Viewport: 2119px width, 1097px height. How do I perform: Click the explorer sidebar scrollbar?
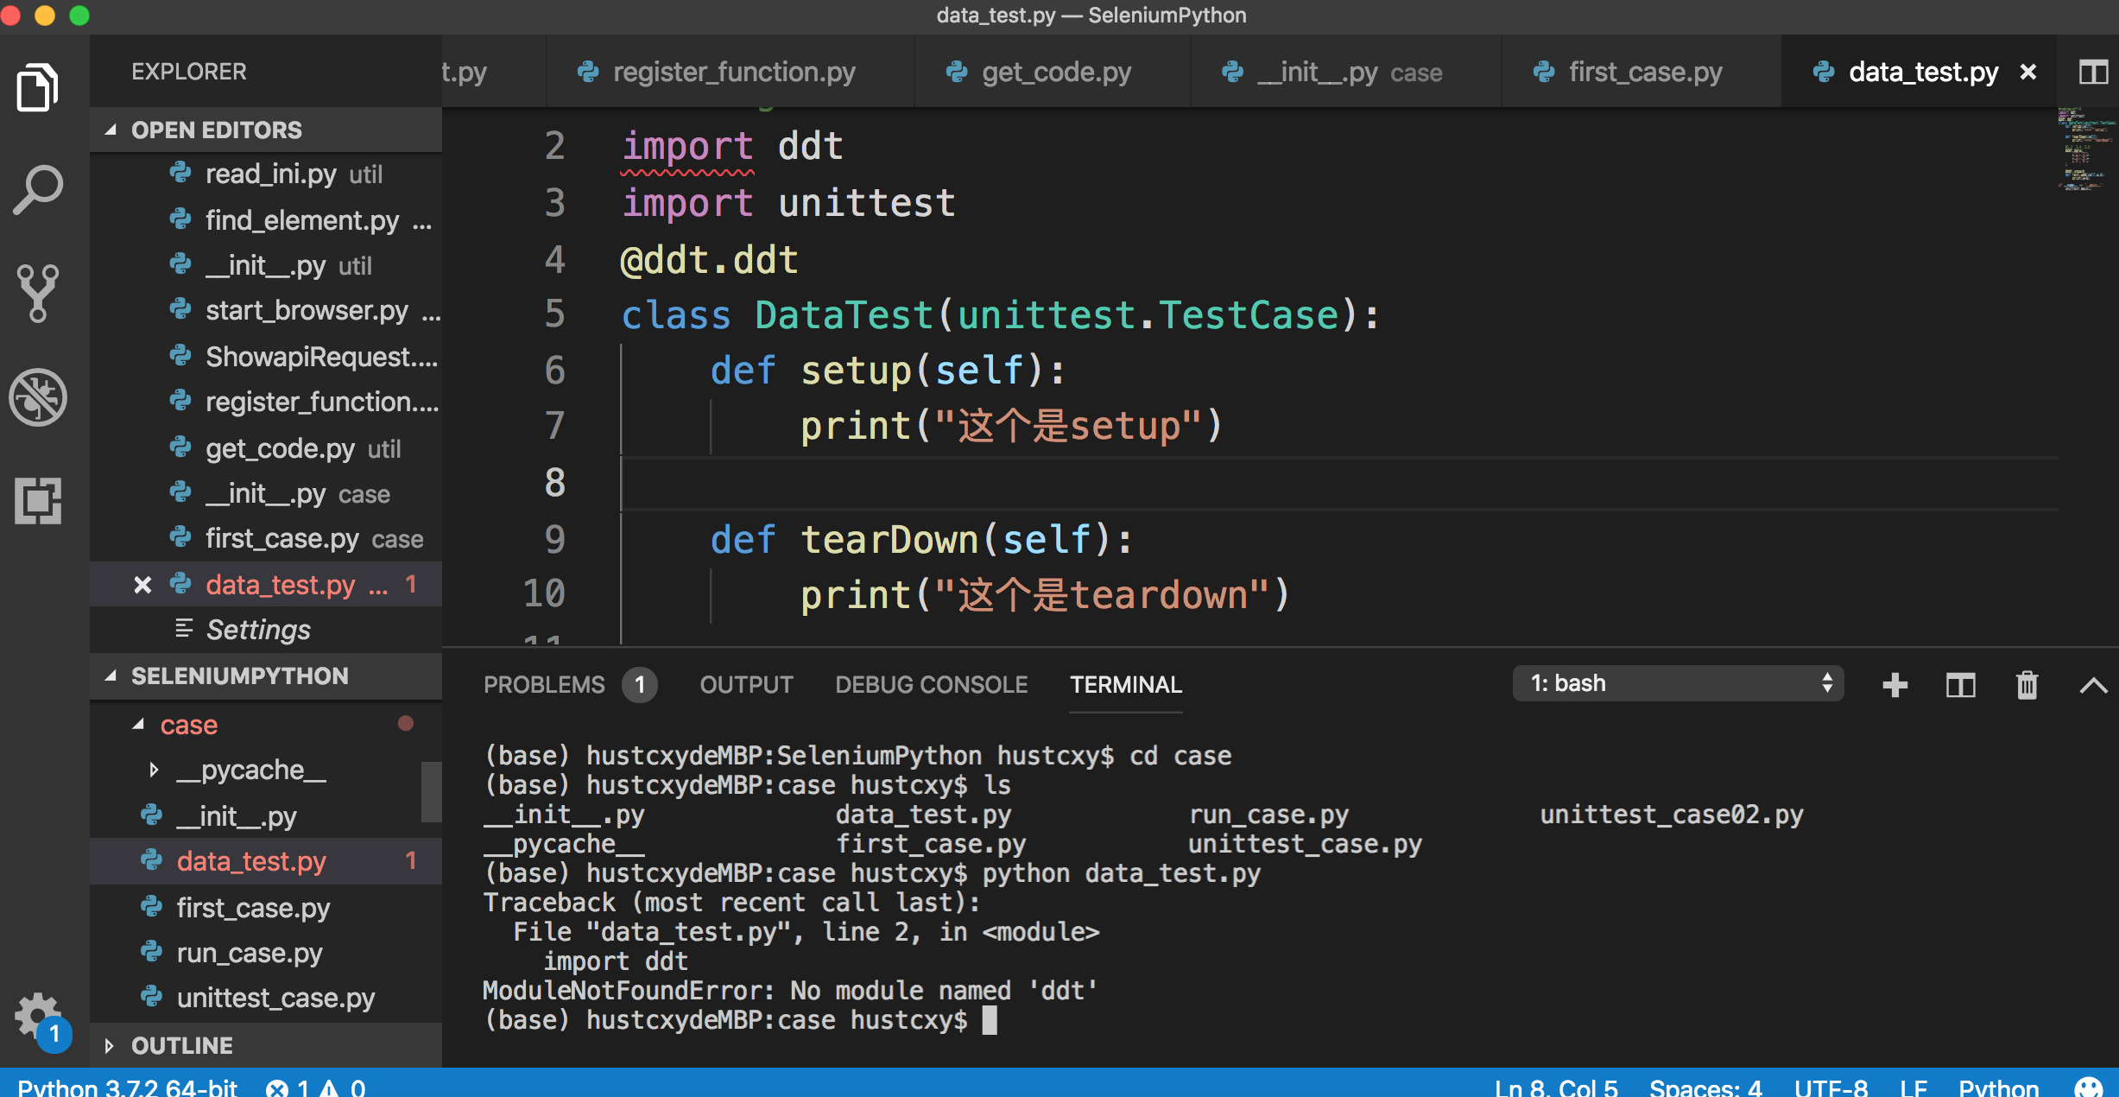(431, 791)
